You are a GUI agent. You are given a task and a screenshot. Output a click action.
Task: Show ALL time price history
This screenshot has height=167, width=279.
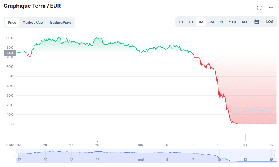[245, 22]
